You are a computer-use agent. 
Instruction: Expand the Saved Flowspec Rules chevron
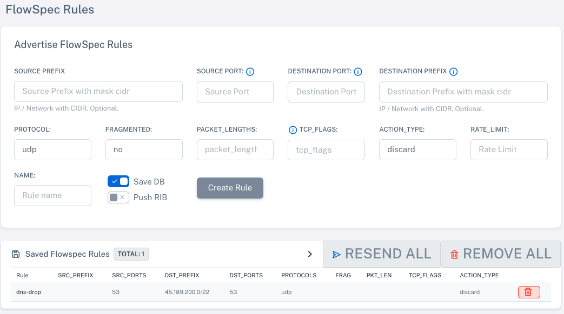pyautogui.click(x=310, y=254)
